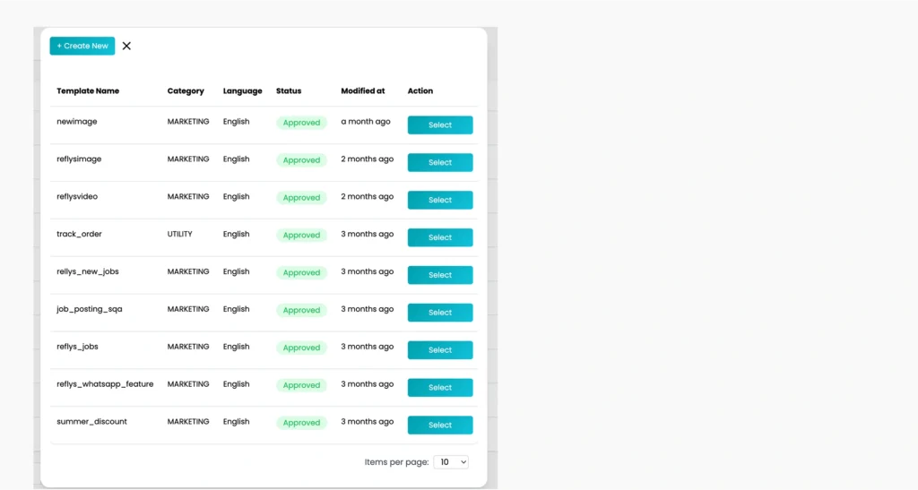Select the reflysimage template

439,162
